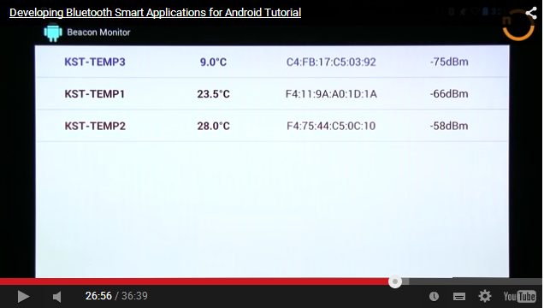The width and height of the screenshot is (544, 308).
Task: Open the Watch Later clock icon
Action: [434, 297]
